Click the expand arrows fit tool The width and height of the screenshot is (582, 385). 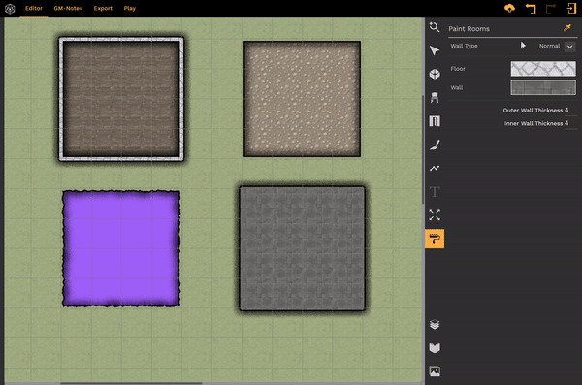[x=435, y=215]
